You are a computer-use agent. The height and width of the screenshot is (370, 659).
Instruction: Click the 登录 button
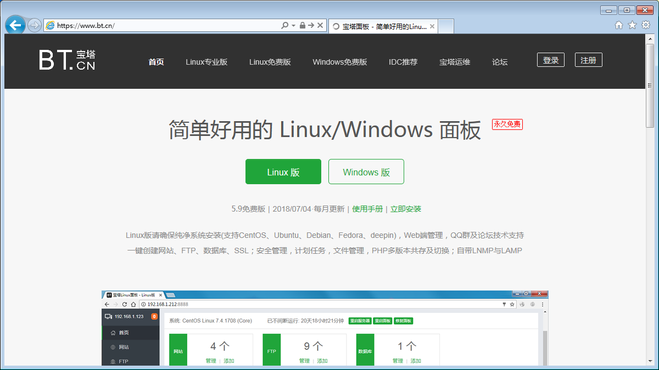click(x=551, y=60)
